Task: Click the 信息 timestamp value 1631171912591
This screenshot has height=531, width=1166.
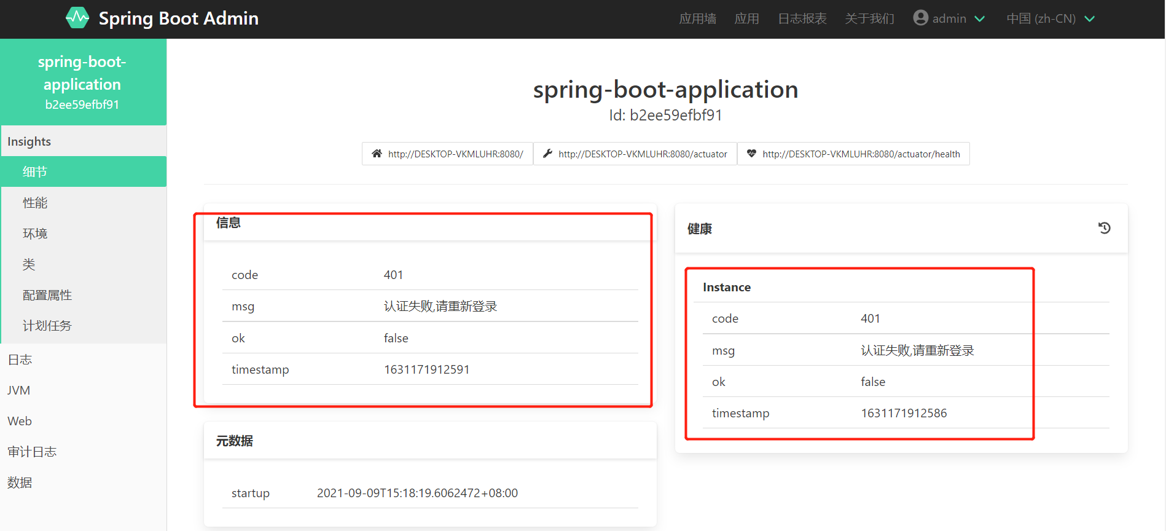Action: [x=426, y=369]
